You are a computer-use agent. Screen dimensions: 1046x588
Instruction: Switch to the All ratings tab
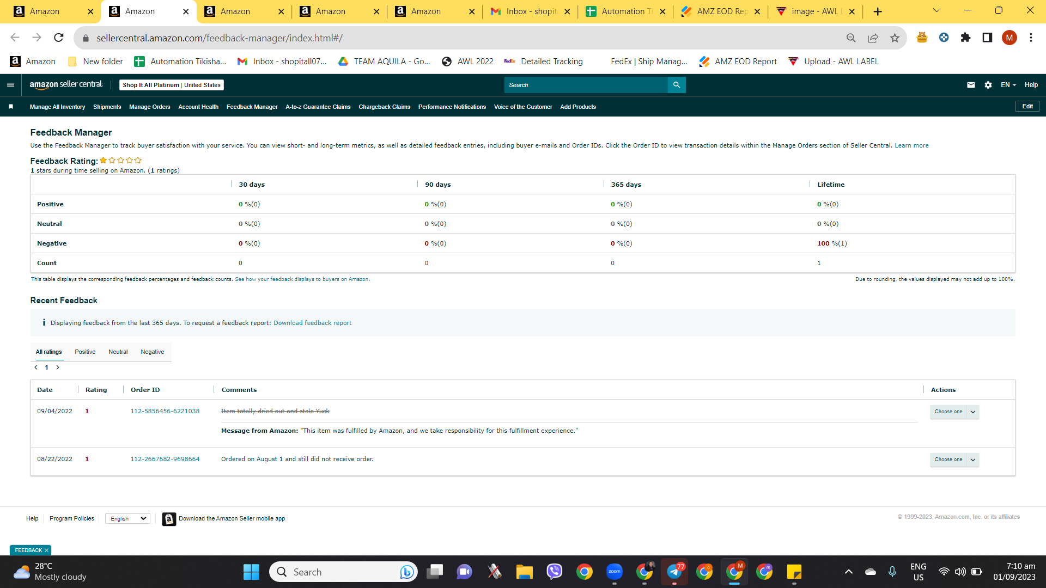point(49,352)
